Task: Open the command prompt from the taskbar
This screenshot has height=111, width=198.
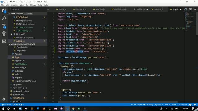Action: 85,109
